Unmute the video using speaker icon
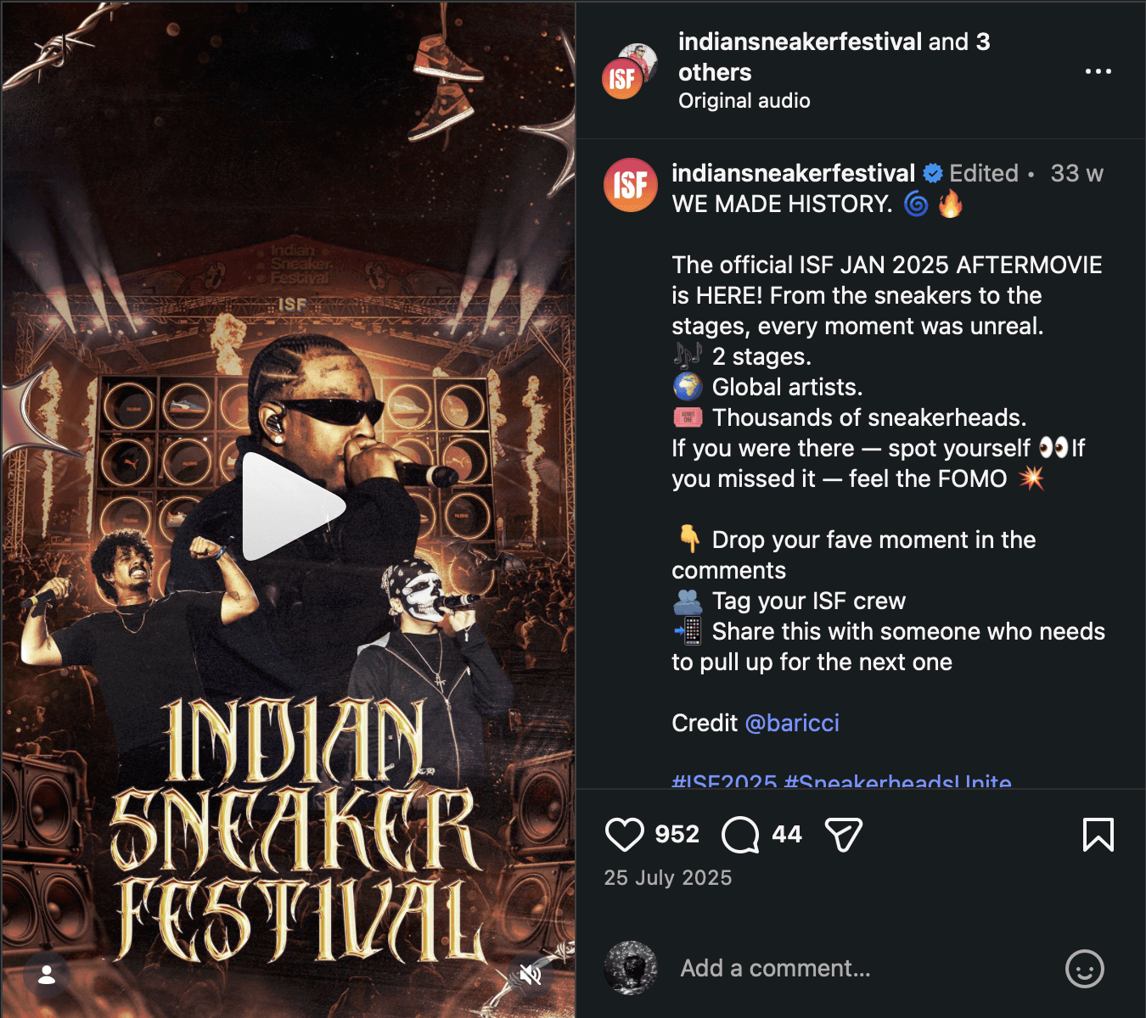The width and height of the screenshot is (1146, 1018). [531, 975]
